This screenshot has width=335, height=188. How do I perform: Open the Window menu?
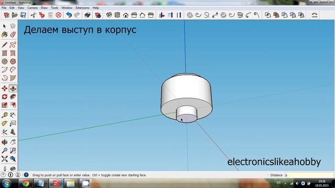67,8
